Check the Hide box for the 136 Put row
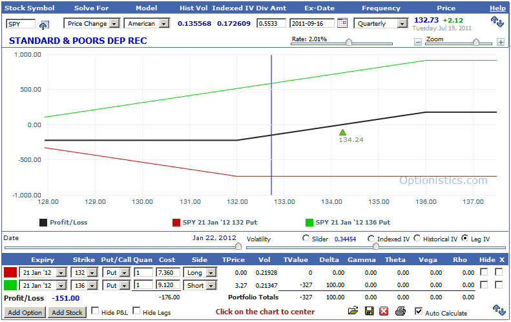Image resolution: width=511 pixels, height=322 pixels. (x=484, y=285)
